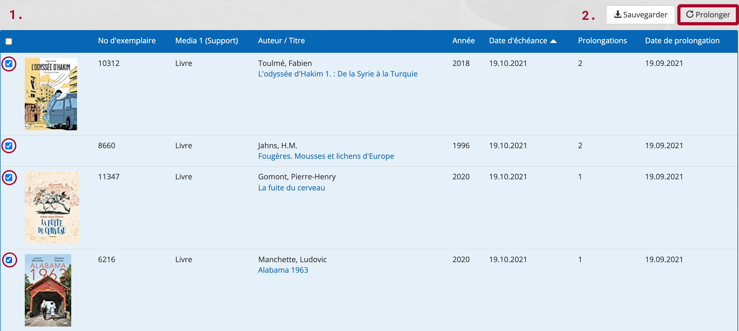
Task: Click exemplaire number 10312
Action: coord(108,63)
